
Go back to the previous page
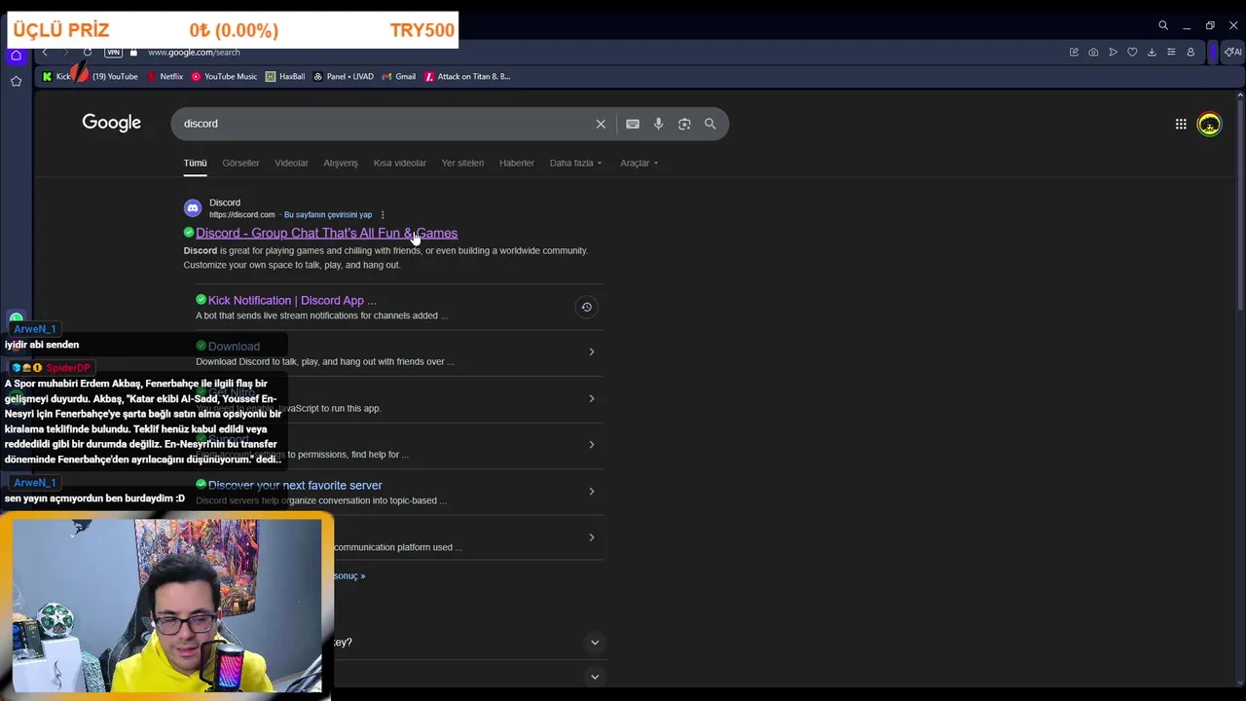click(x=45, y=53)
